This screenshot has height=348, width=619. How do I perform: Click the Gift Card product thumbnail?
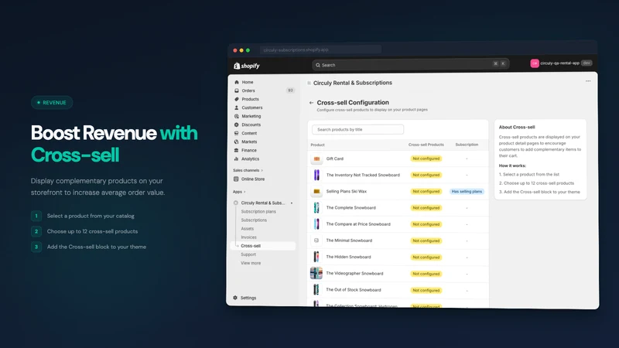click(x=316, y=159)
